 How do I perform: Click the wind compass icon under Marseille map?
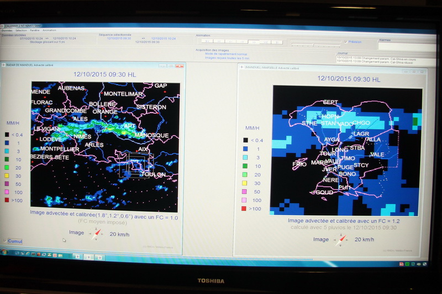point(340,239)
